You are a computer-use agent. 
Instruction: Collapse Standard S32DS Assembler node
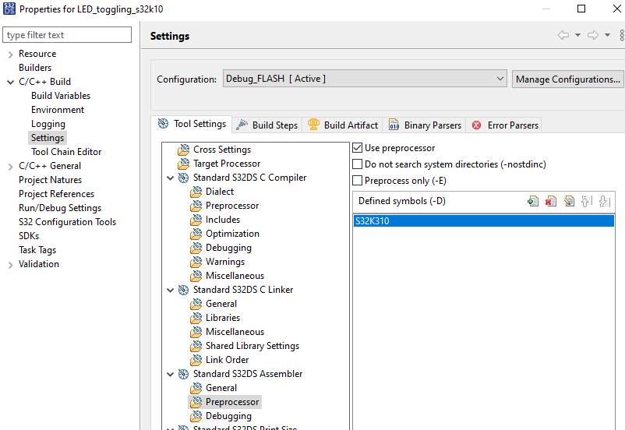[170, 374]
